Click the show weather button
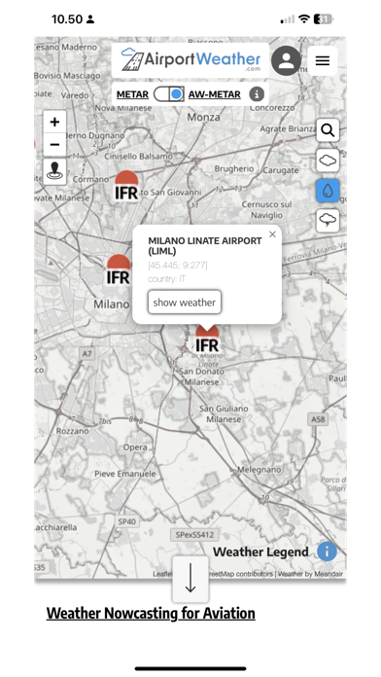This screenshot has width=381, height=677. coord(185,303)
